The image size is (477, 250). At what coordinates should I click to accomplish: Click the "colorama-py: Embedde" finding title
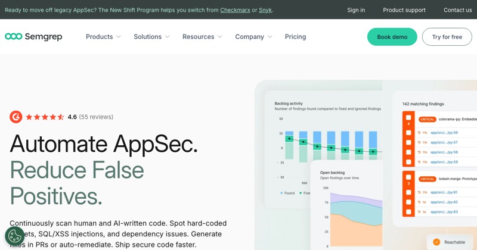pyautogui.click(x=457, y=120)
